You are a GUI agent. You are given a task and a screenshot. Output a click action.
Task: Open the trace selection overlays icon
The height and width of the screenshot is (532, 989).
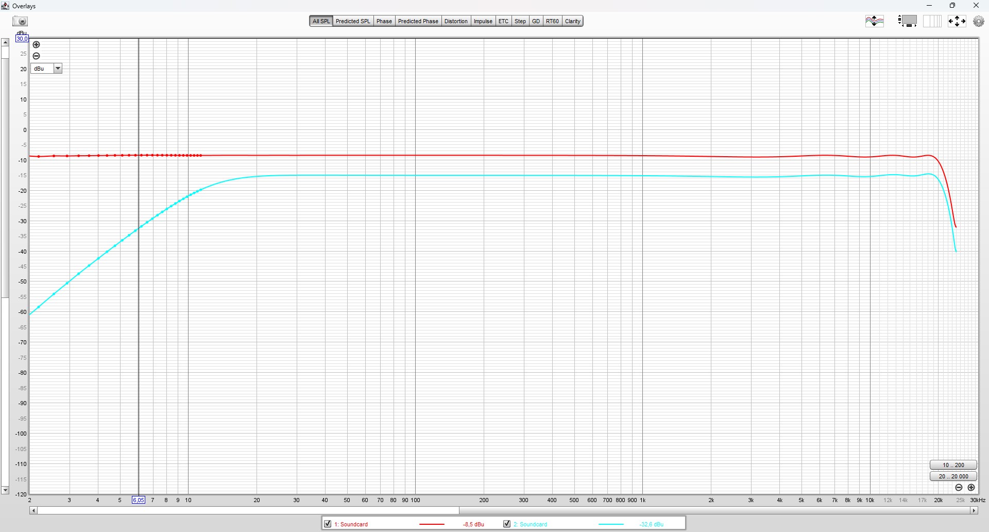pos(874,21)
